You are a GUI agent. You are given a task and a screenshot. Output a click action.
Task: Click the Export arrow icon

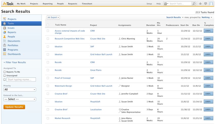pos(49,17)
